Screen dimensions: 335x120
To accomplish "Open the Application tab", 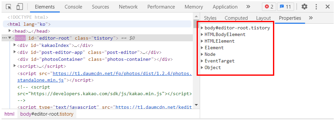I will click(x=225, y=7).
